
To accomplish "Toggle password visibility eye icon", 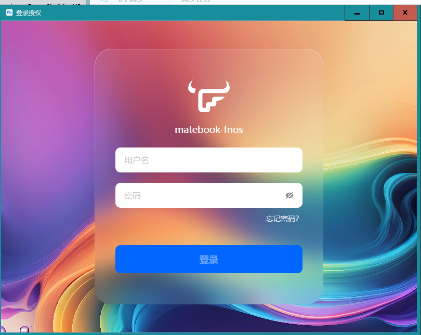I will point(290,195).
